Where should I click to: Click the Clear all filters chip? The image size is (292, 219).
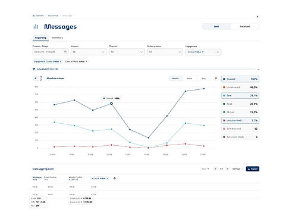76,61
